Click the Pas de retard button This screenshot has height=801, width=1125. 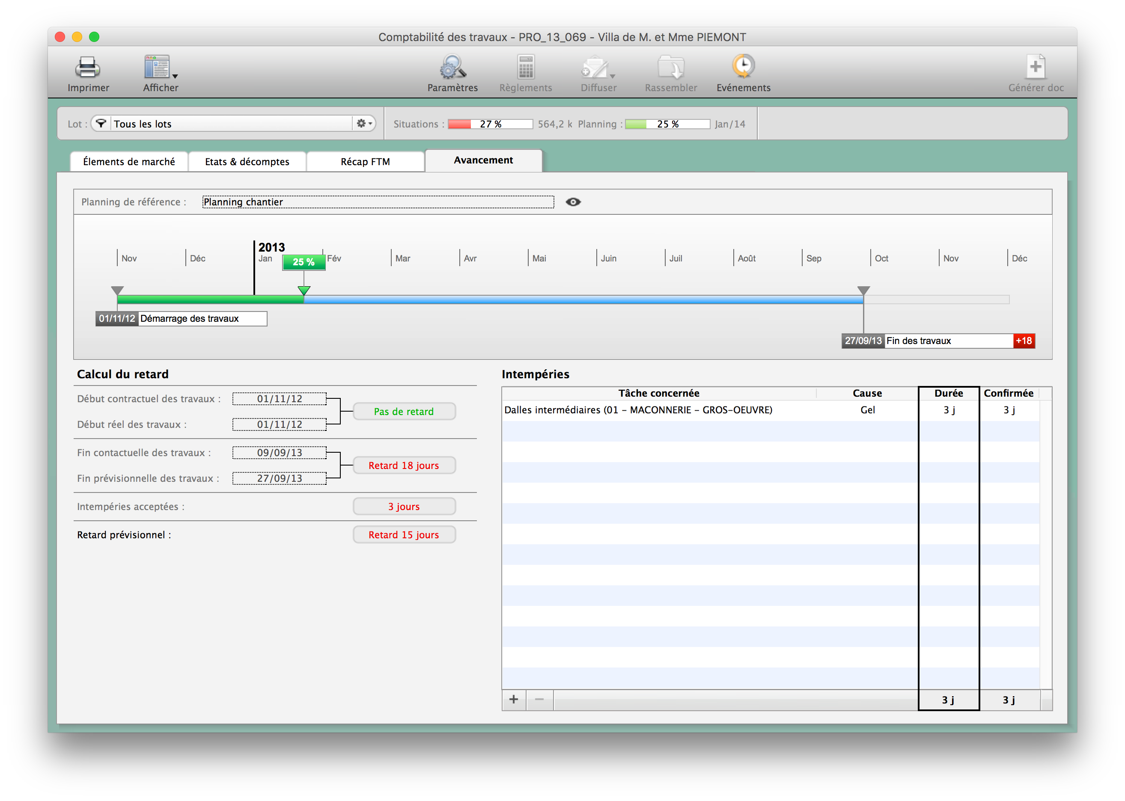[404, 411]
